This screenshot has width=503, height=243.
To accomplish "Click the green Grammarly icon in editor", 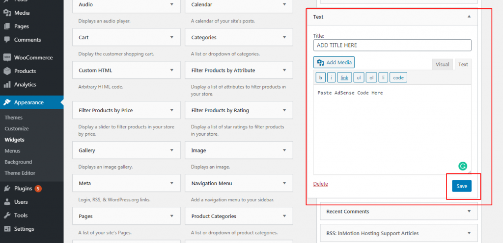I will (x=462, y=166).
